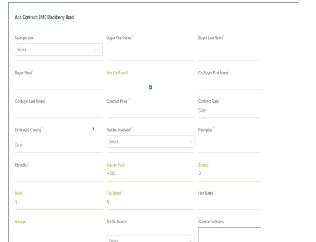Click inside the Comments/Notes text area

(x=230, y=235)
